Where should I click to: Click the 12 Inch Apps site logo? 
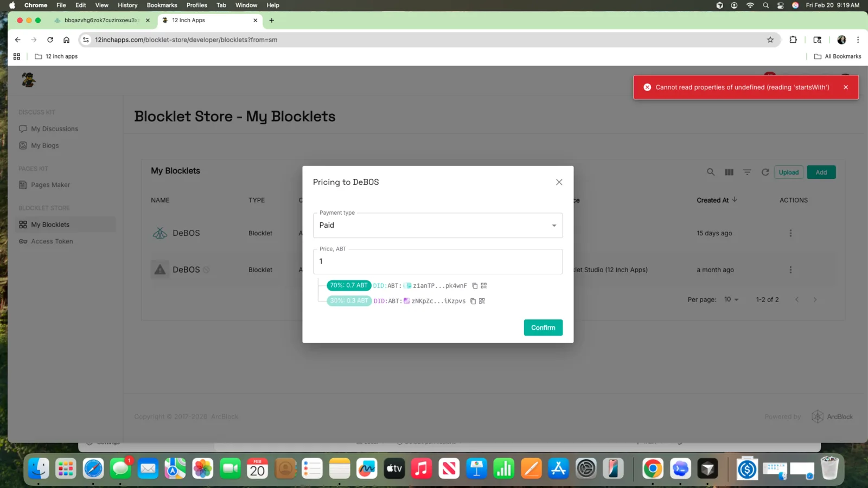click(28, 80)
